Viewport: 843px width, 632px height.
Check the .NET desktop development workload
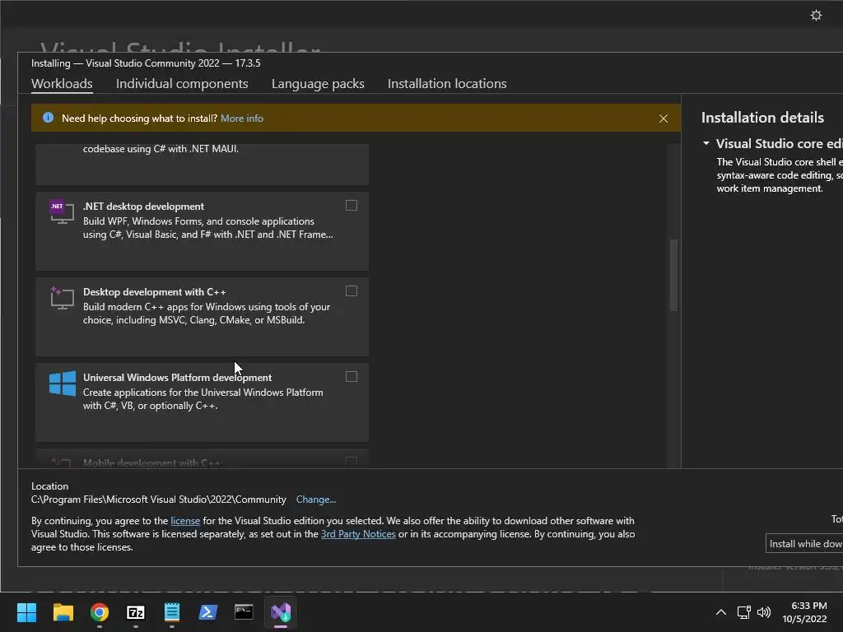[351, 205]
